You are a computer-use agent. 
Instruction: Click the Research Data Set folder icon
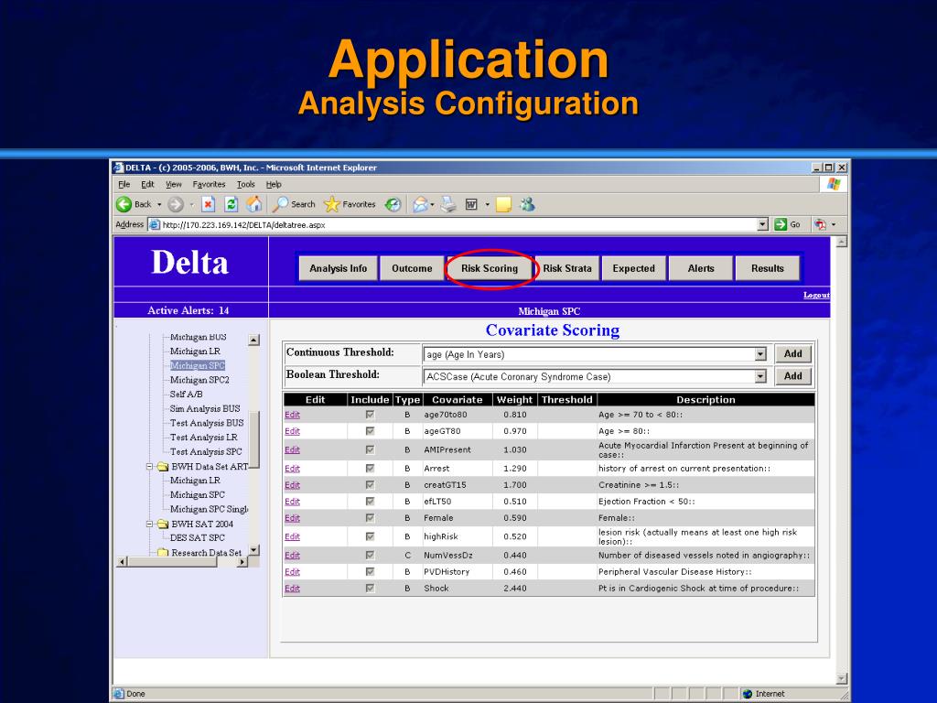click(x=163, y=552)
